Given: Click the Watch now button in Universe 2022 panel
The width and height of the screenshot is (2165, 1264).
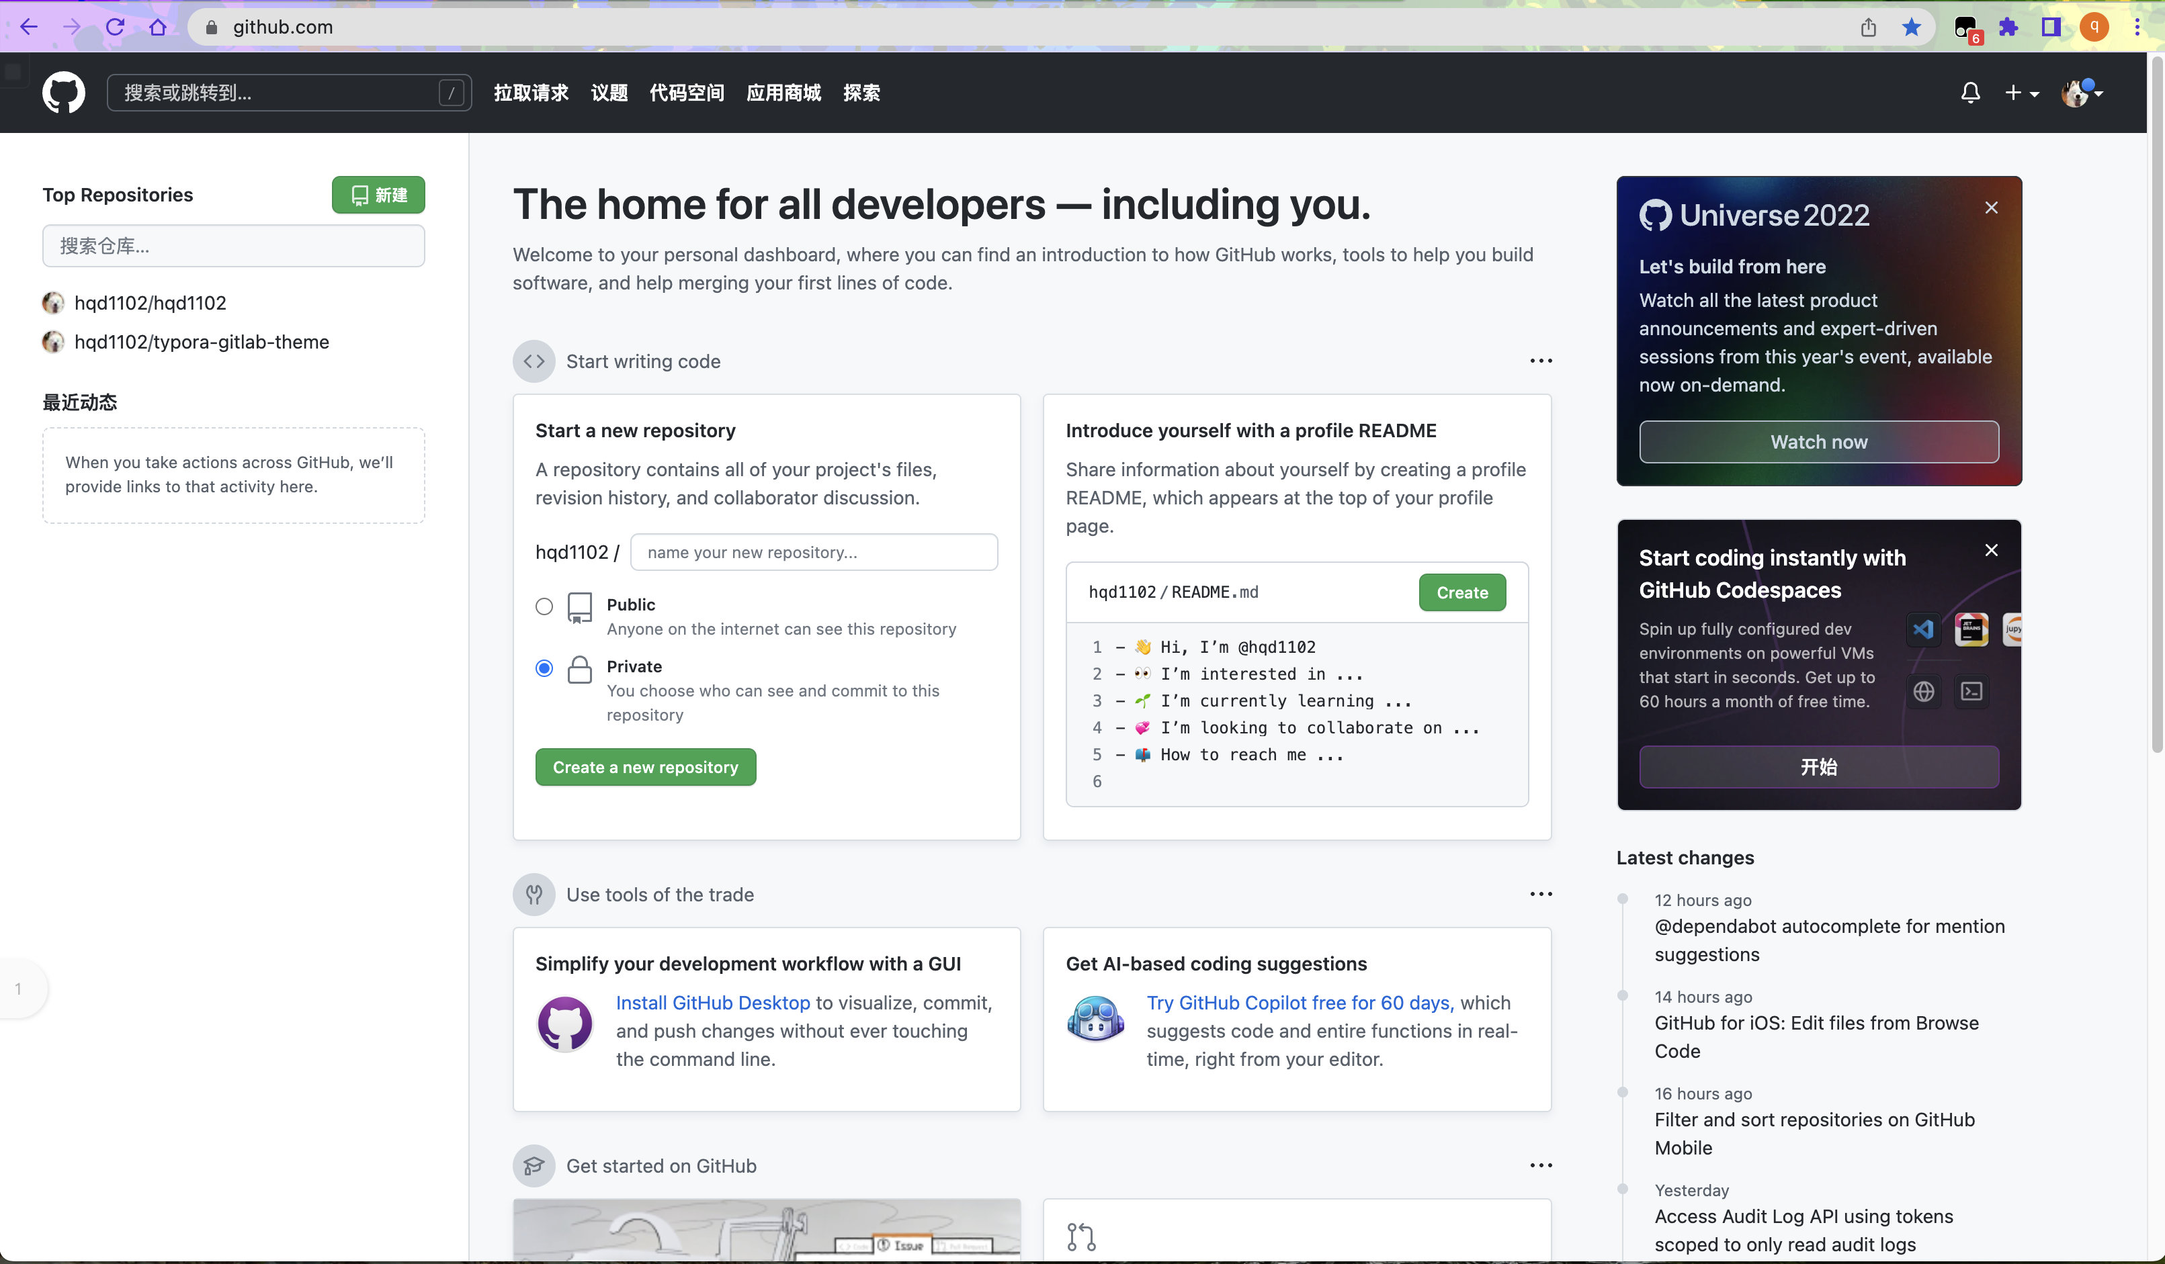Looking at the screenshot, I should (x=1819, y=441).
